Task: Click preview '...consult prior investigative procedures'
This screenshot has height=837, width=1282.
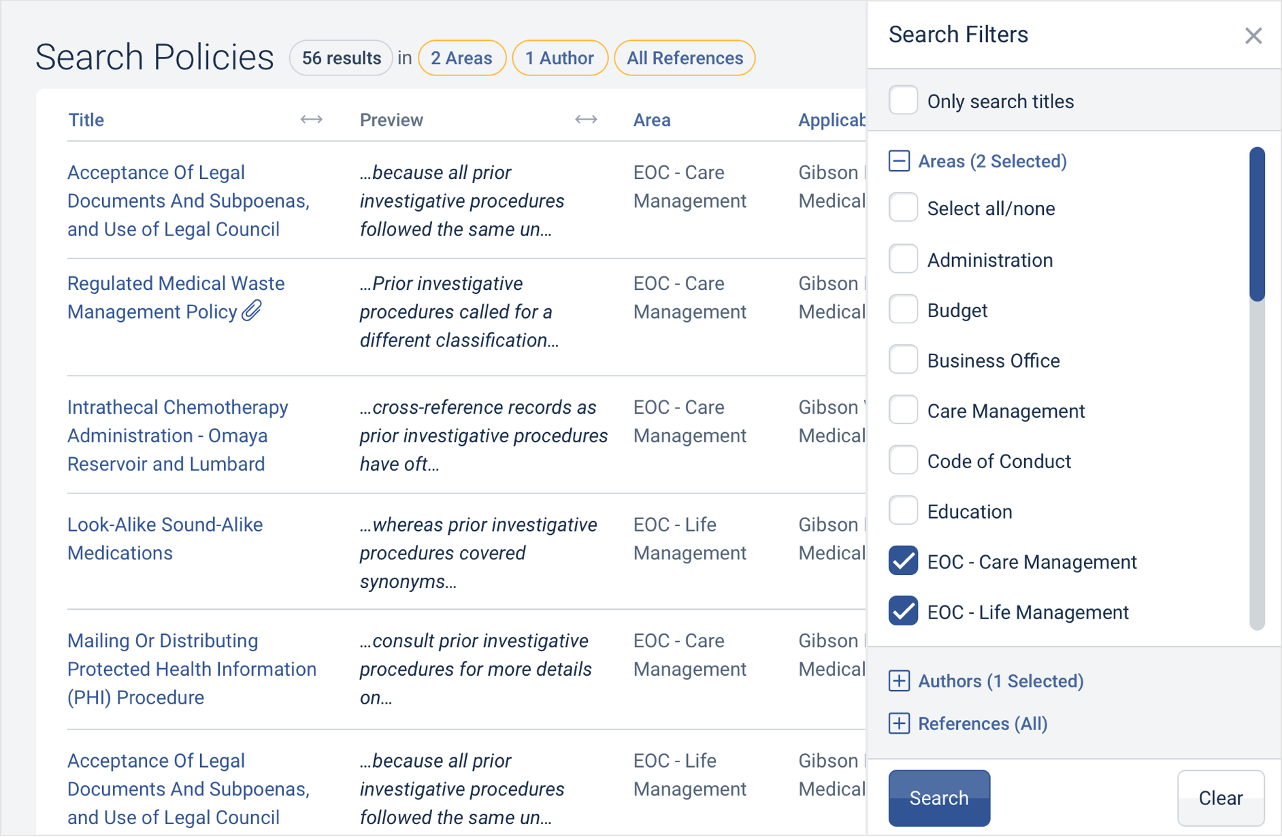Action: click(476, 669)
